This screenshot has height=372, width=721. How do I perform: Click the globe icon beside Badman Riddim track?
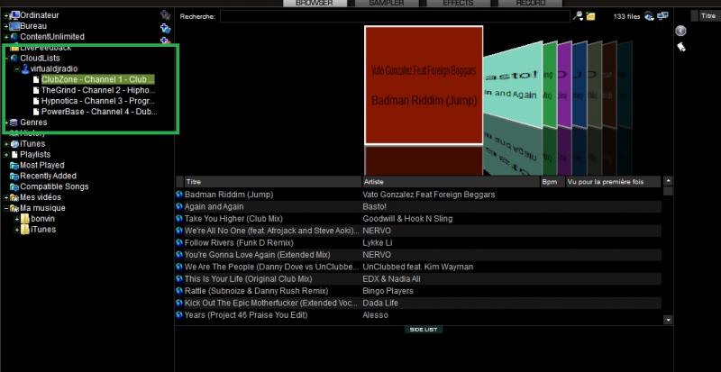tap(179, 195)
